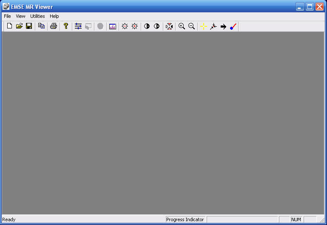Zoom in with magnifier plus icon
The width and height of the screenshot is (327, 225).
[182, 26]
